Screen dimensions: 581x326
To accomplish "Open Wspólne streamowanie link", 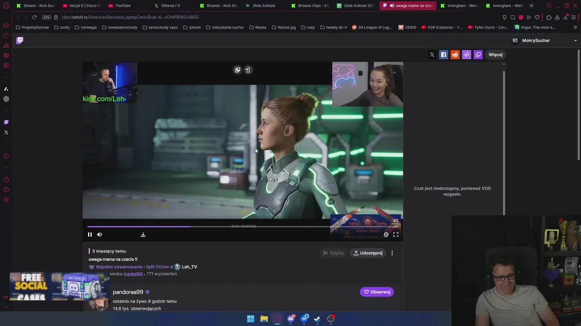I will (119, 267).
